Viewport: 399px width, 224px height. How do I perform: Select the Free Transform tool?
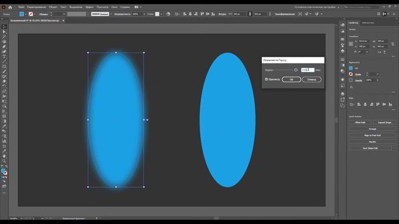pos(4,101)
